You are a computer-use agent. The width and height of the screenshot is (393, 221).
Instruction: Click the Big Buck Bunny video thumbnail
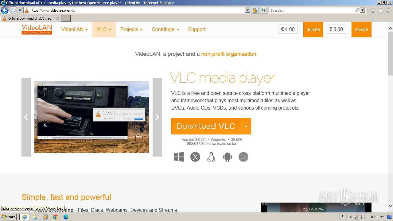click(316, 207)
